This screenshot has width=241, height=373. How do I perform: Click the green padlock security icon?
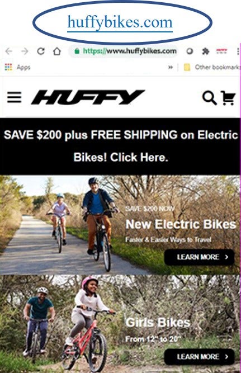pos(77,51)
